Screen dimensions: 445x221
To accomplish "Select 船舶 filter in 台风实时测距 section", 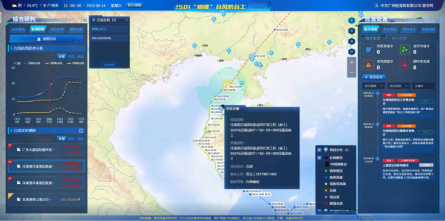I will 81,139.
